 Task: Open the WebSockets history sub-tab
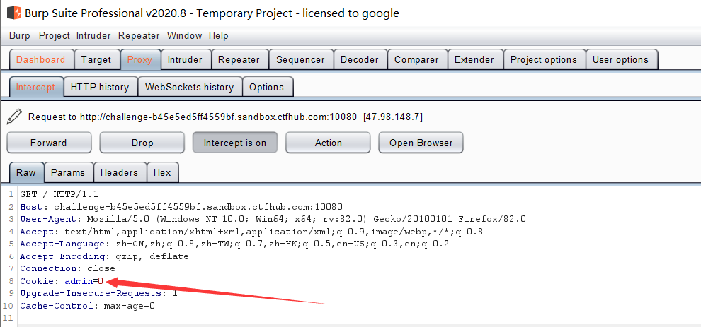tap(189, 87)
